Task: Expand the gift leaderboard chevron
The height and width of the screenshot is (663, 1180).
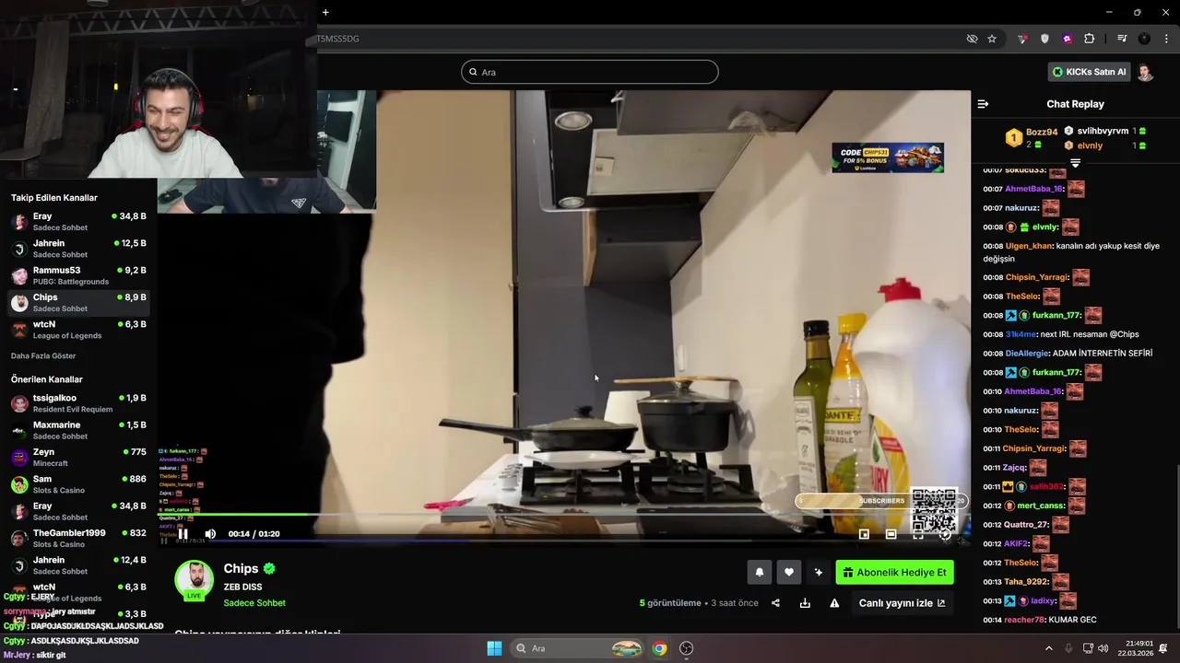Action: [1075, 163]
